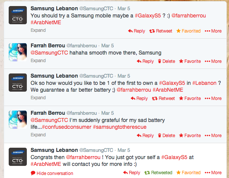
Task: Open More options on first tweet
Action: pos(213,31)
